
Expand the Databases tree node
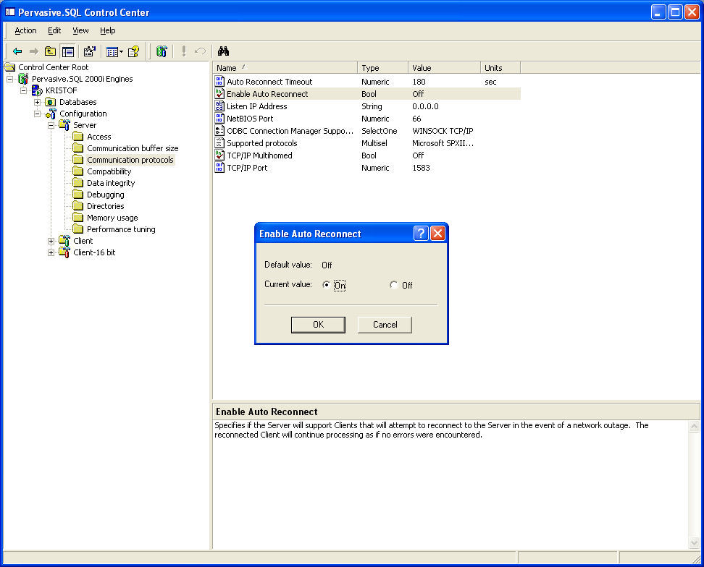point(38,102)
